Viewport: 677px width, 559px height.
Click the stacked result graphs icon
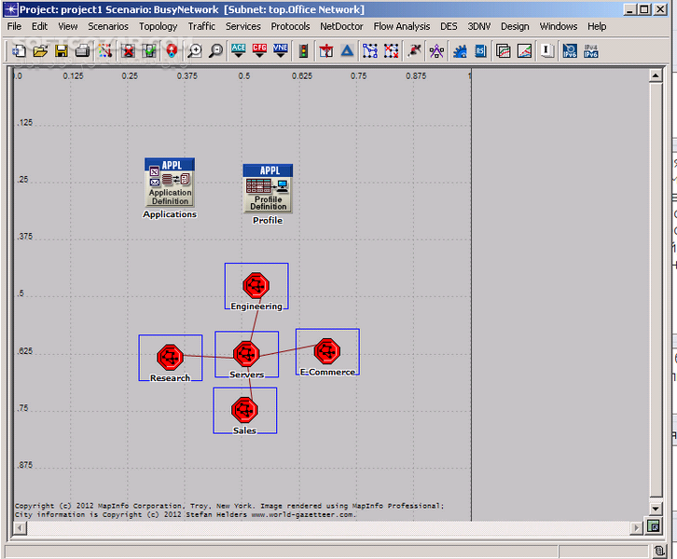click(504, 51)
